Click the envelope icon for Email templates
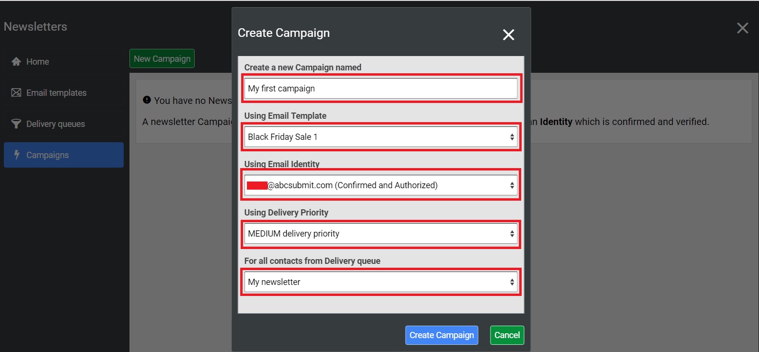Image resolution: width=759 pixels, height=352 pixels. tap(16, 93)
